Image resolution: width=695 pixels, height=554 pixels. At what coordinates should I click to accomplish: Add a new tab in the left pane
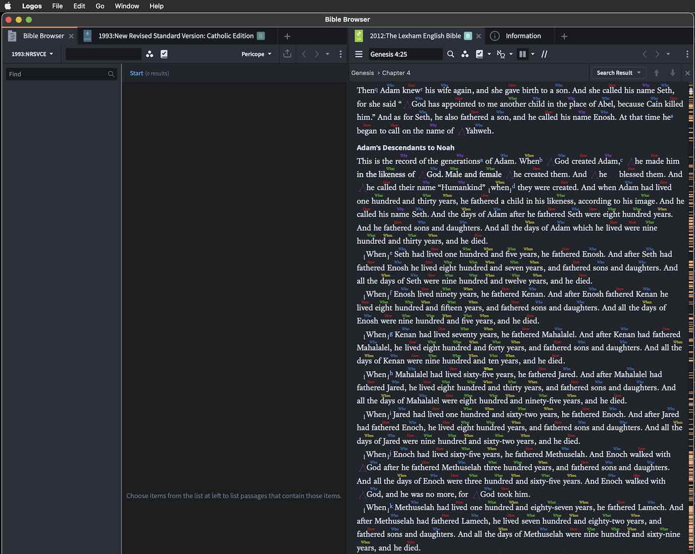pos(287,36)
